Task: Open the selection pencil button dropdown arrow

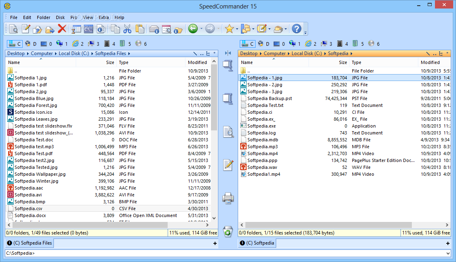Action: tap(269, 29)
